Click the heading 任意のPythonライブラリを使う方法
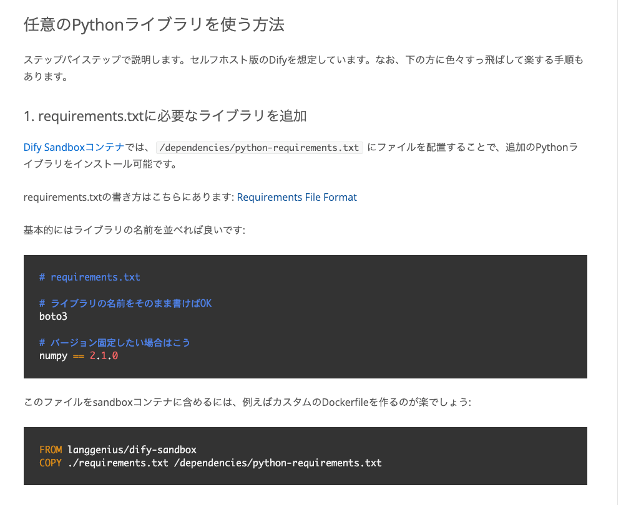The width and height of the screenshot is (621, 505). pyautogui.click(x=154, y=24)
